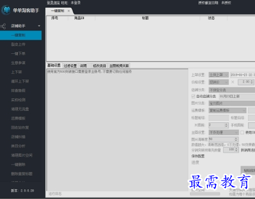Open the 上架设置 立刻上架 dropdown
255x199 pixels.
click(x=219, y=74)
